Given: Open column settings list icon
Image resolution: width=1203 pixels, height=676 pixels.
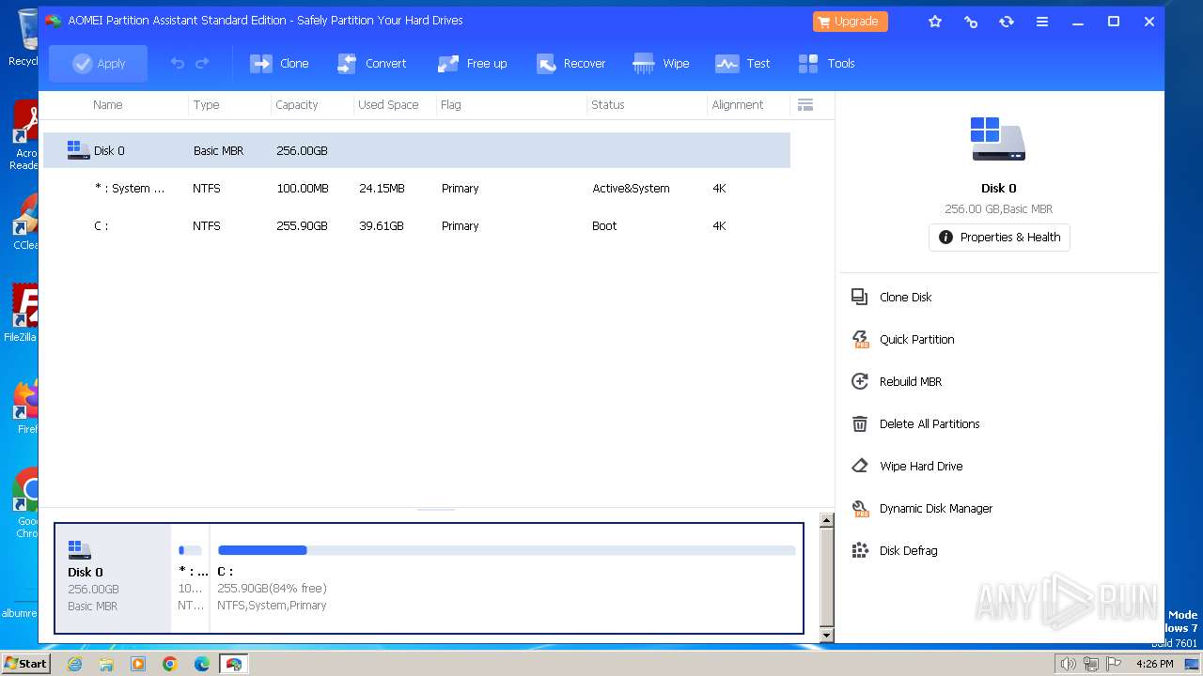Looking at the screenshot, I should [x=805, y=104].
